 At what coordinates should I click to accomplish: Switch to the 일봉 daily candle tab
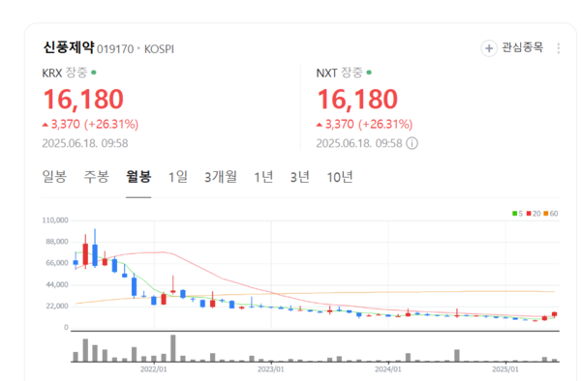click(x=54, y=177)
